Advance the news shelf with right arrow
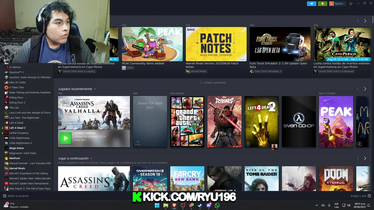Screen dimensions: 374x210 click(x=365, y=21)
